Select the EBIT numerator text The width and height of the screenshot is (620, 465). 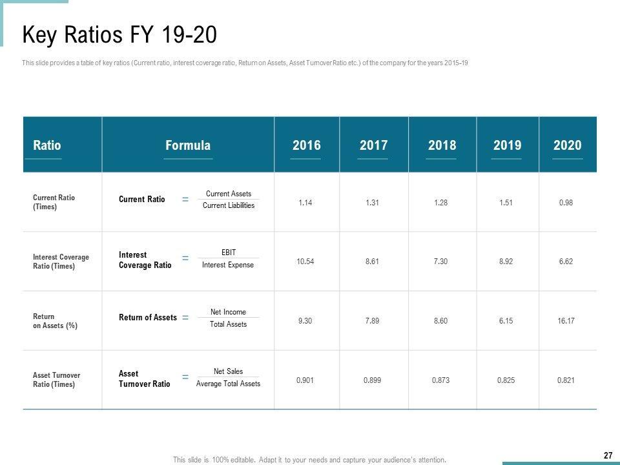tap(228, 253)
